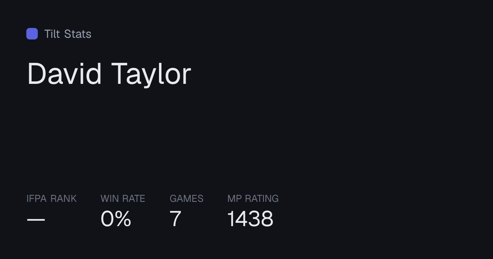Select the 0% win rate value

coord(116,219)
